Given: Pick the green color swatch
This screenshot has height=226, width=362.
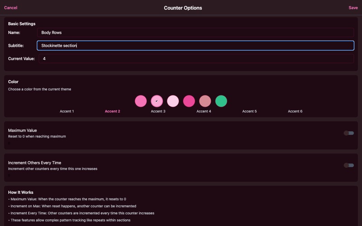Looking at the screenshot, I should pos(221,101).
